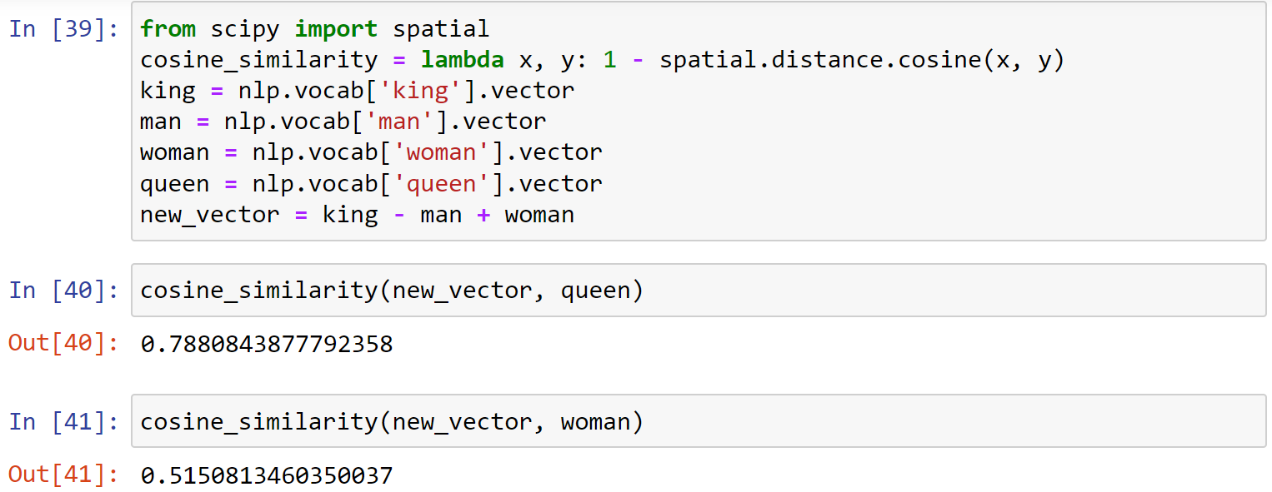Viewport: 1272px width, 492px height.
Task: Select the In [41] cell prompt
Action: (x=63, y=422)
